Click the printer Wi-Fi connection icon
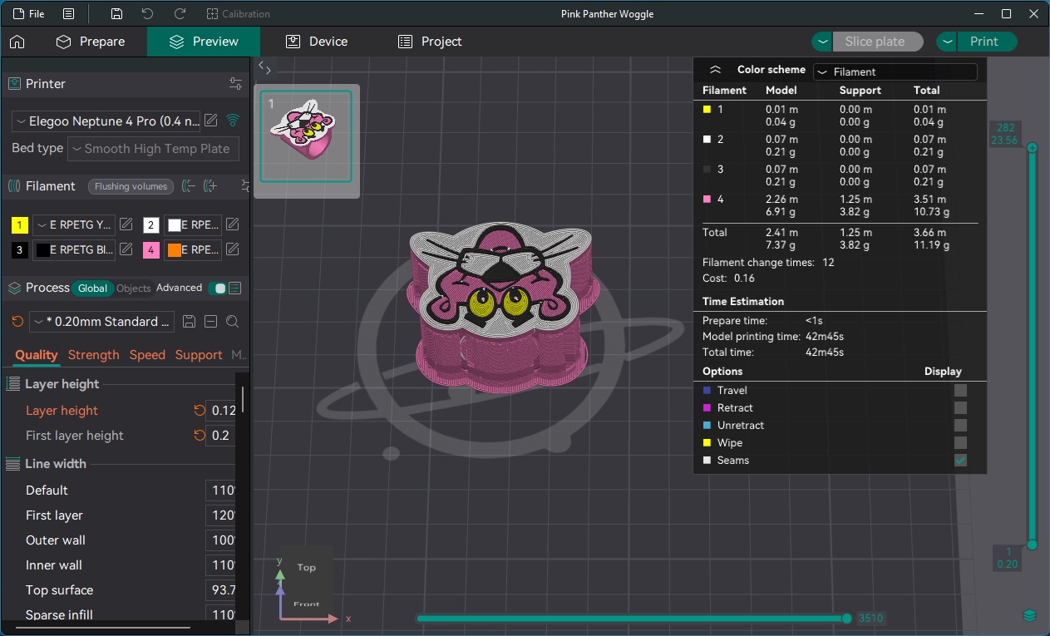This screenshot has height=636, width=1050. pos(233,121)
